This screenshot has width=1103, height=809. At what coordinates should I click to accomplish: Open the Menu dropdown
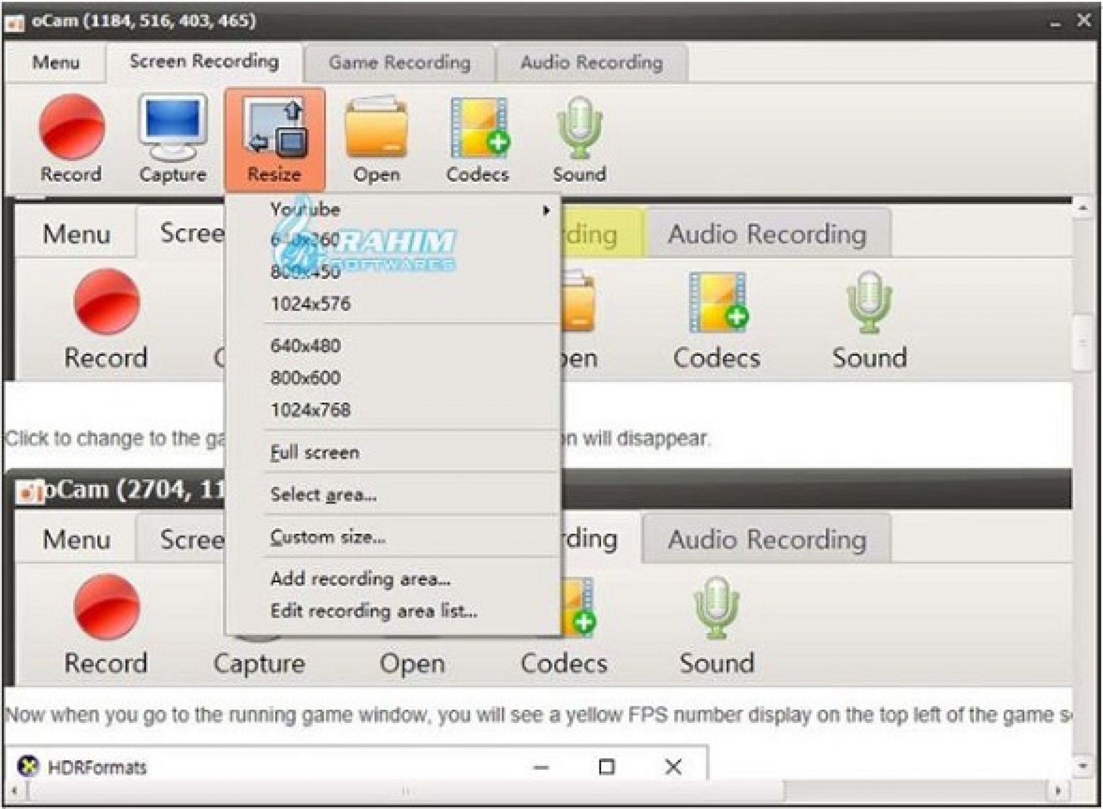pyautogui.click(x=55, y=62)
